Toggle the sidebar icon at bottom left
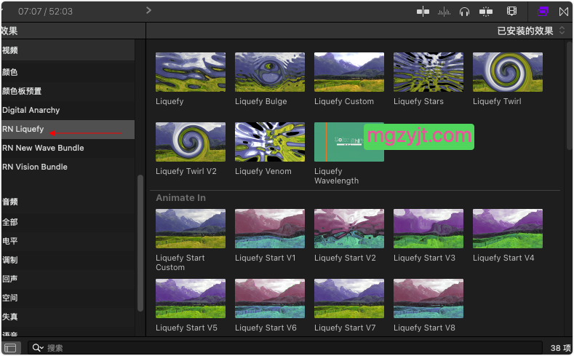This screenshot has height=356, width=574. tap(10, 347)
